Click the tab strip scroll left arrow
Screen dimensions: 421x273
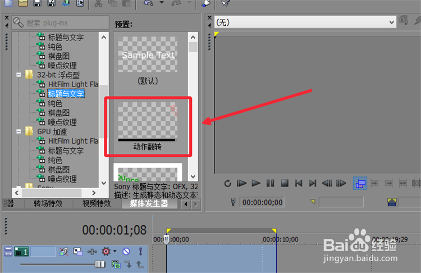point(186,204)
